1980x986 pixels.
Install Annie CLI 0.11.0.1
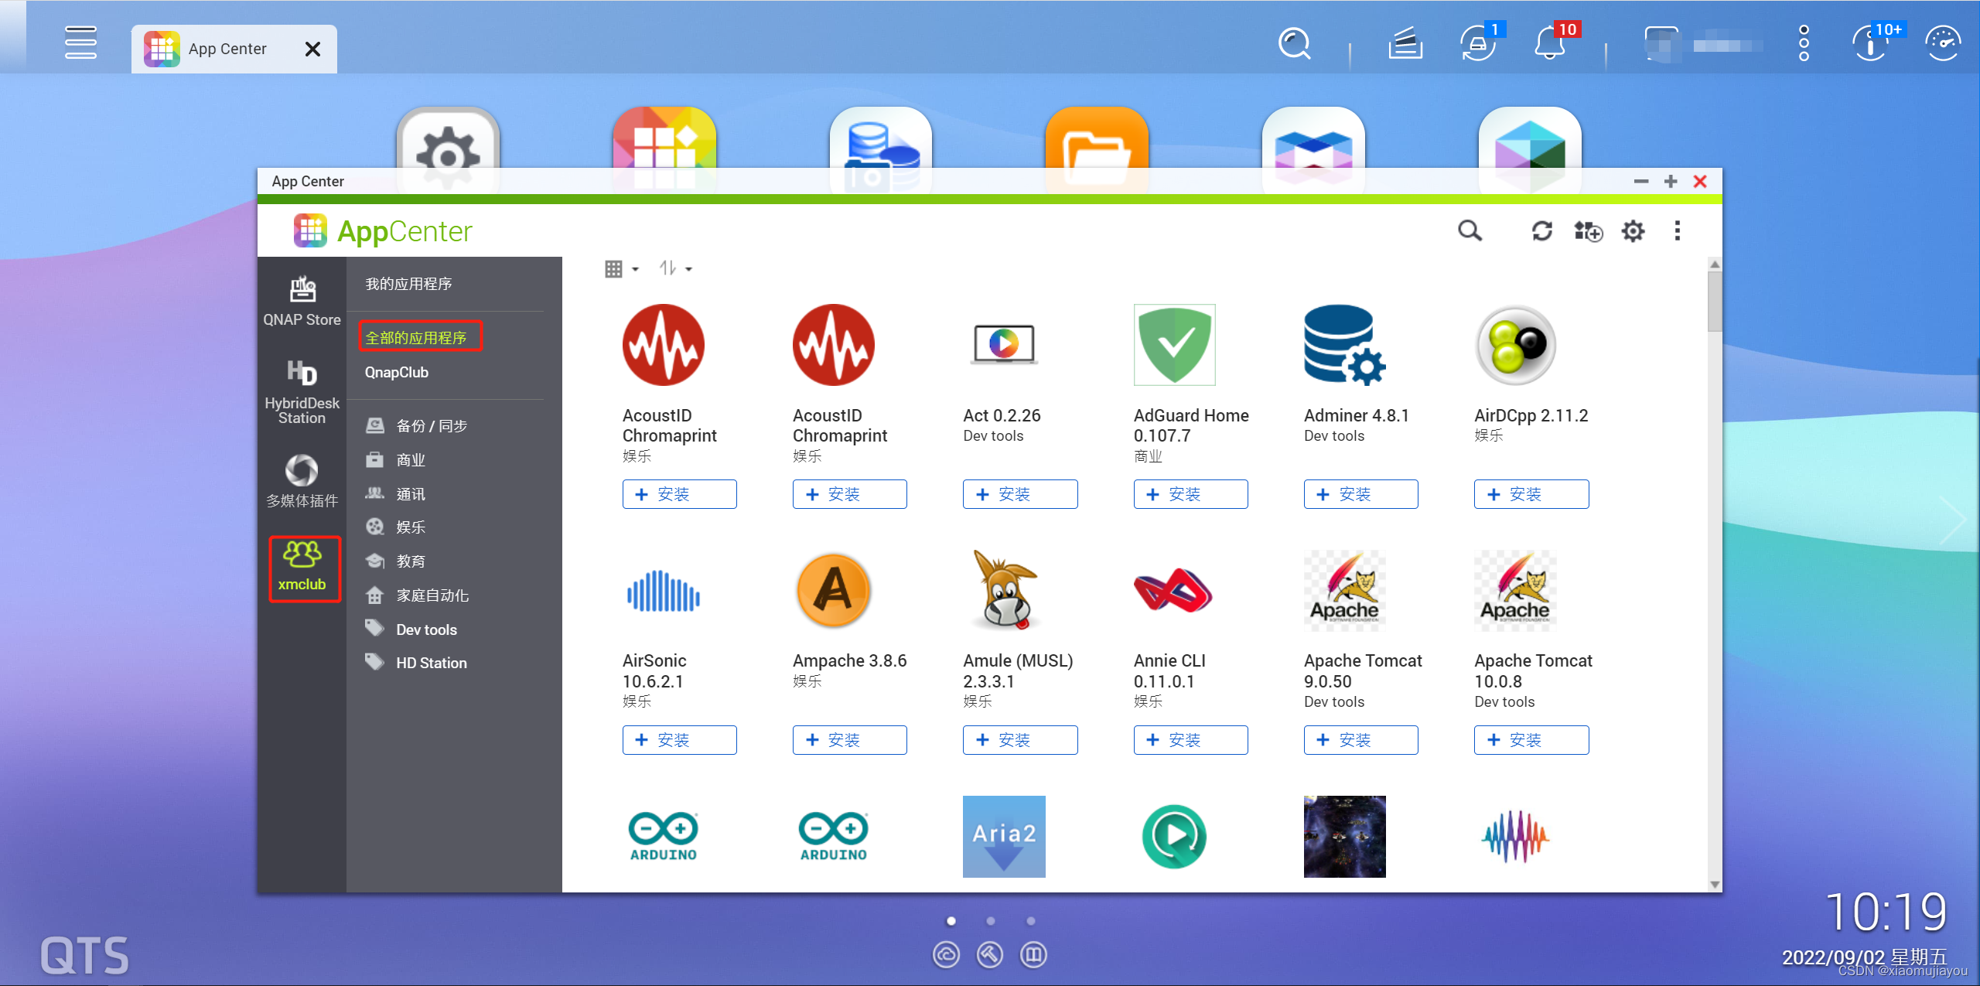click(x=1190, y=740)
